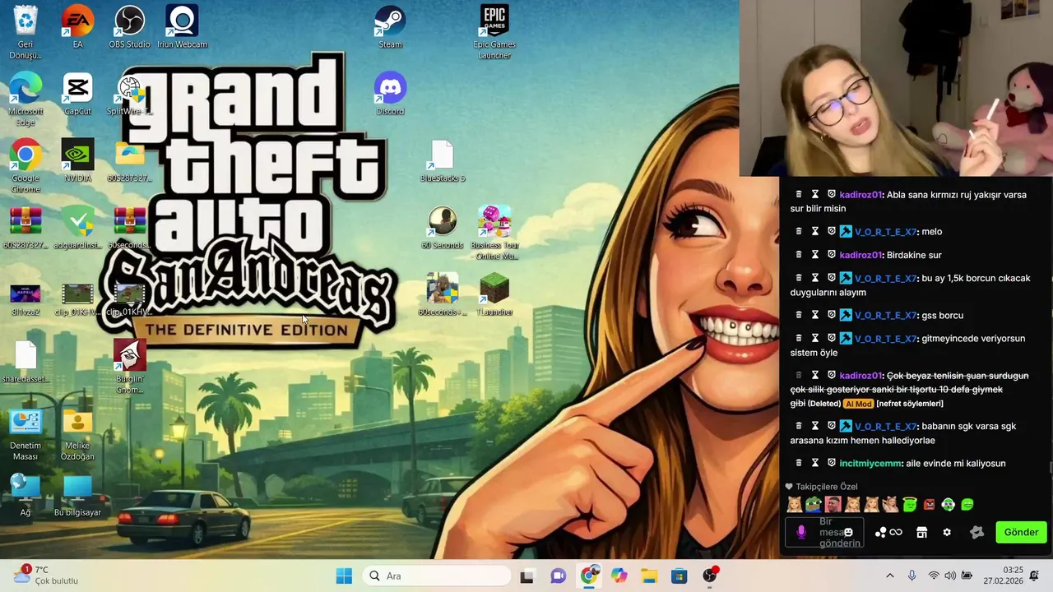Open the chat store shop icon
This screenshot has width=1053, height=592.
point(921,532)
